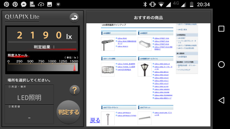This screenshot has width=230, height=129.
Task: Open the LED太陽灯 sidebar link
Action: 182,38
